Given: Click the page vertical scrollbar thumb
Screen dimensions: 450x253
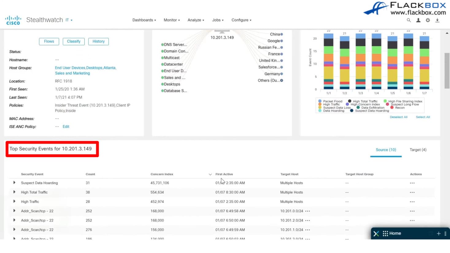Looking at the screenshot, I should click(447, 71).
